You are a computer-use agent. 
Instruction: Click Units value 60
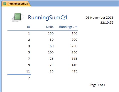pos(52,46)
